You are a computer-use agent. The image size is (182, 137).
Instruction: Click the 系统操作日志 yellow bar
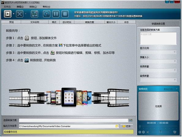tap(69, 132)
